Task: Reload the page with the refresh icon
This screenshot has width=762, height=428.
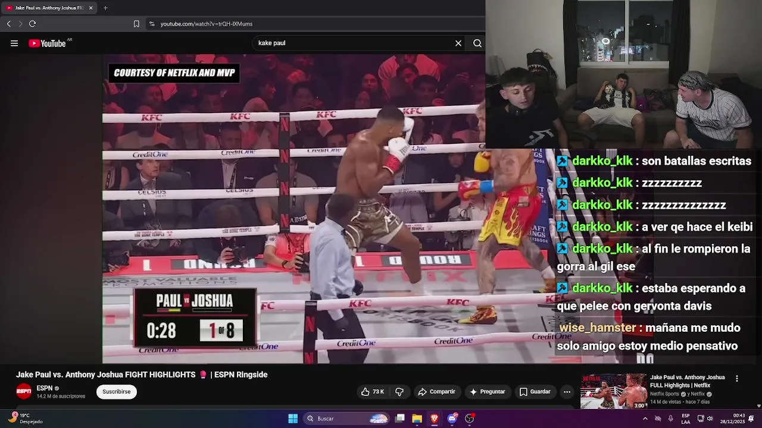Action: coord(32,24)
